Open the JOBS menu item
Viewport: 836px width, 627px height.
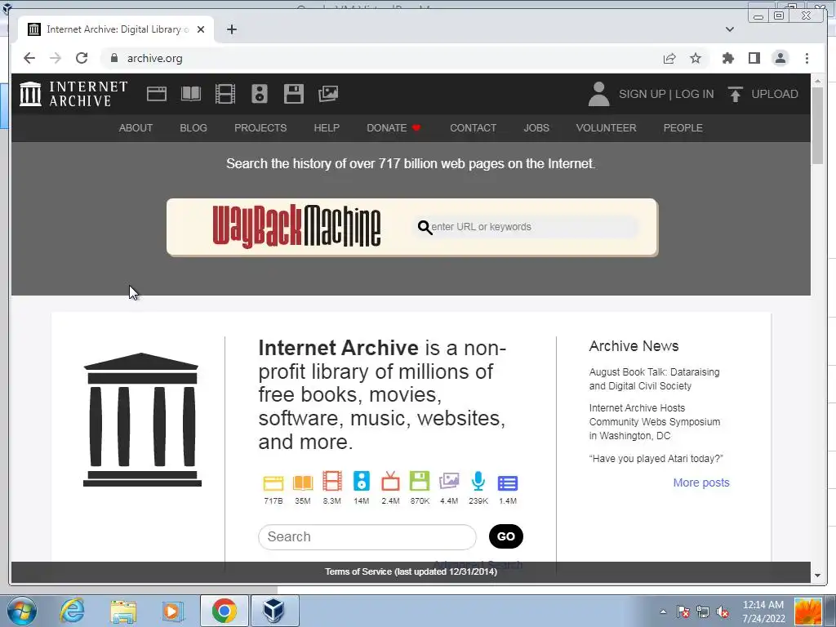(536, 128)
